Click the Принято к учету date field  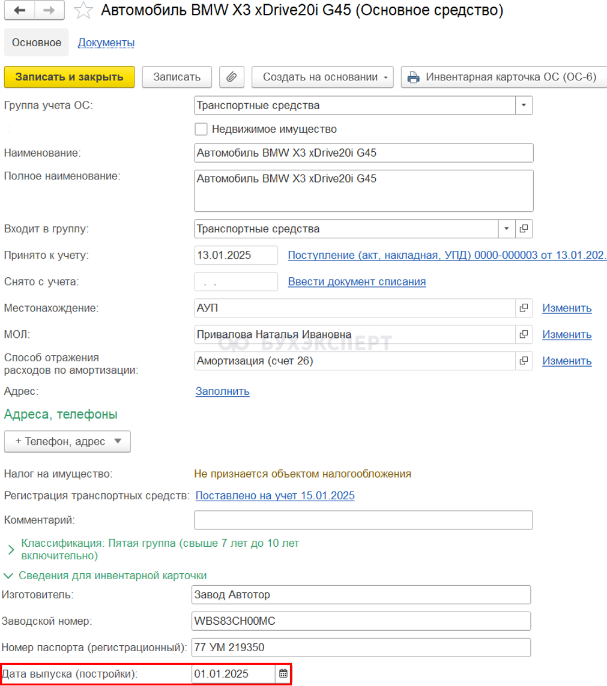236,255
